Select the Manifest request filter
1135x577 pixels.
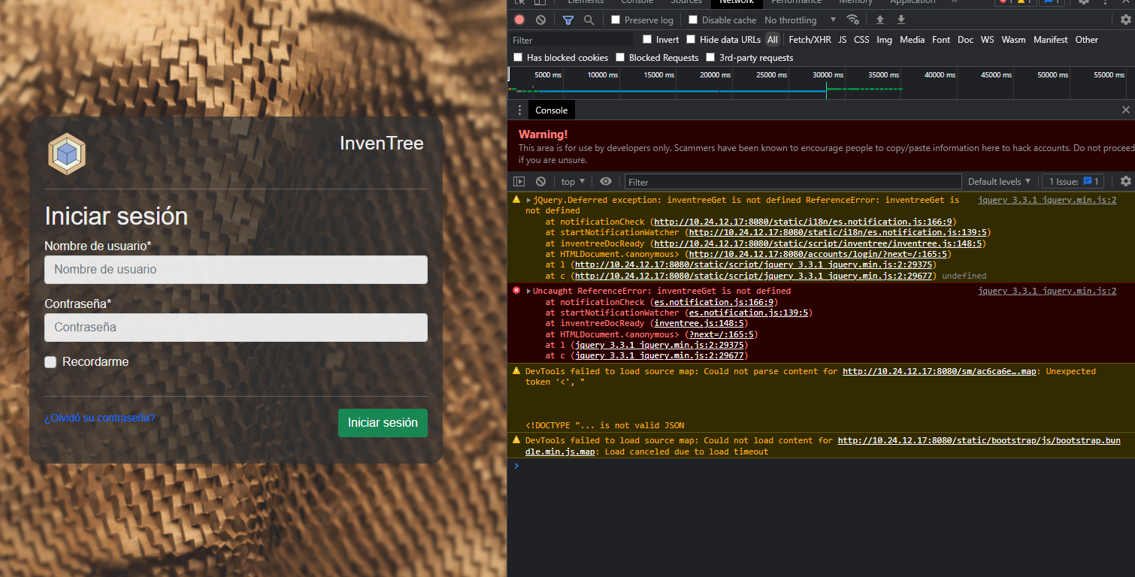point(1050,40)
